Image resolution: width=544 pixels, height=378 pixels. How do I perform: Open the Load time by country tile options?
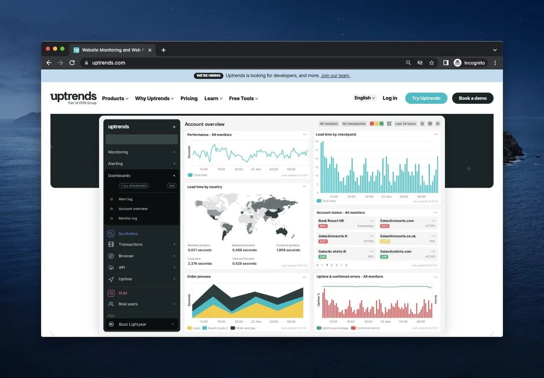(x=304, y=187)
